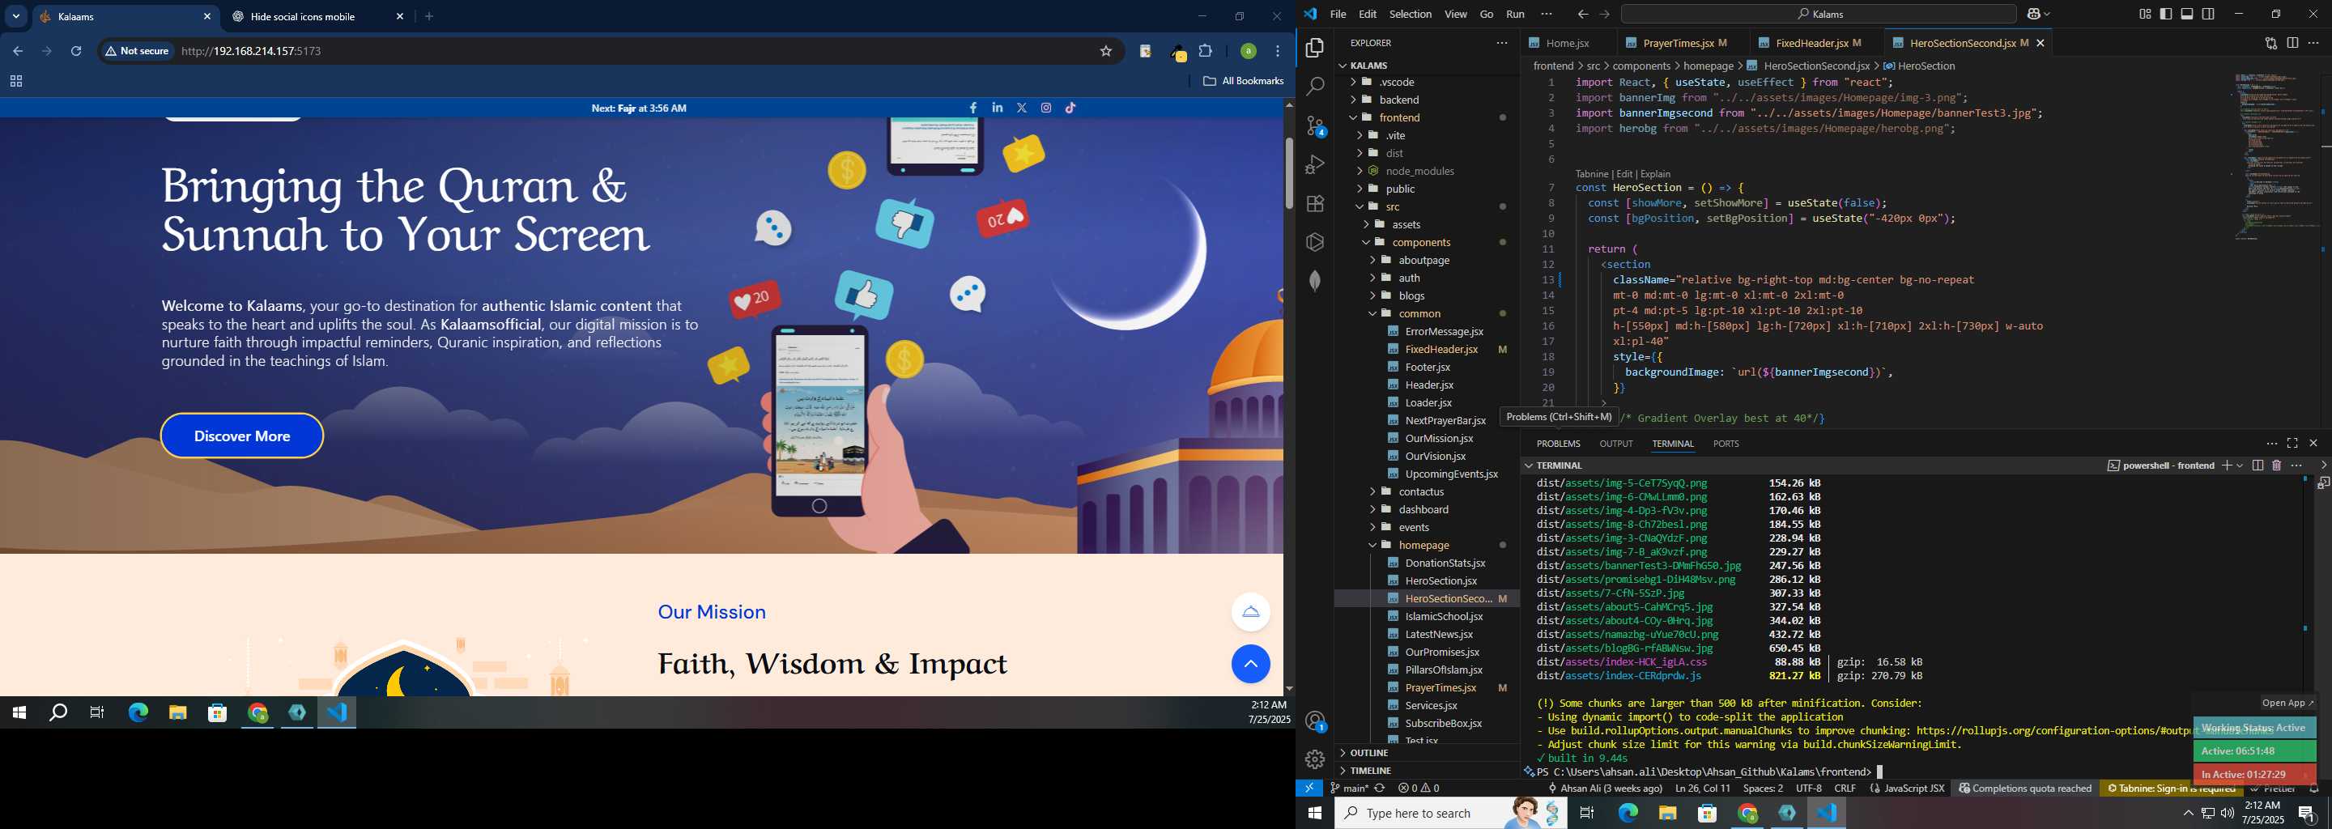
Task: Split the terminal panel
Action: (2258, 466)
